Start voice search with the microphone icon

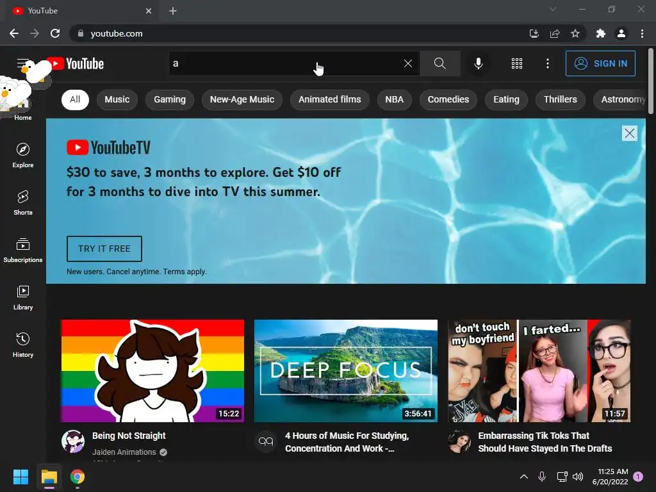pos(478,63)
